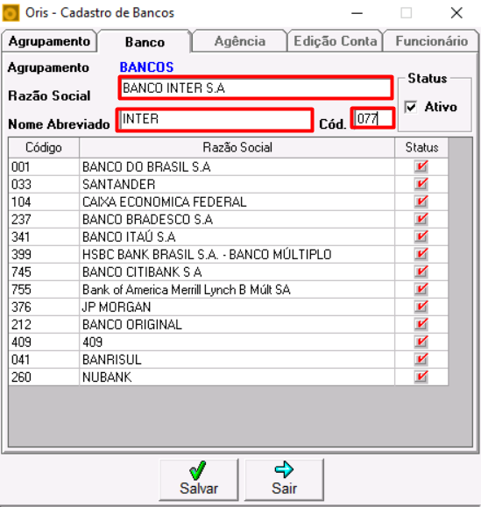
Task: Click code cell 376
Action: [44, 306]
